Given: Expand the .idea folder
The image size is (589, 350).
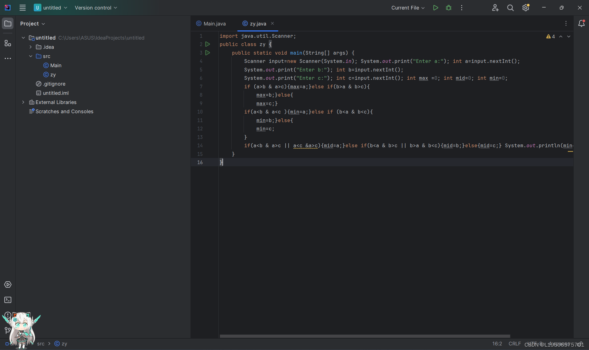Looking at the screenshot, I should point(30,47).
